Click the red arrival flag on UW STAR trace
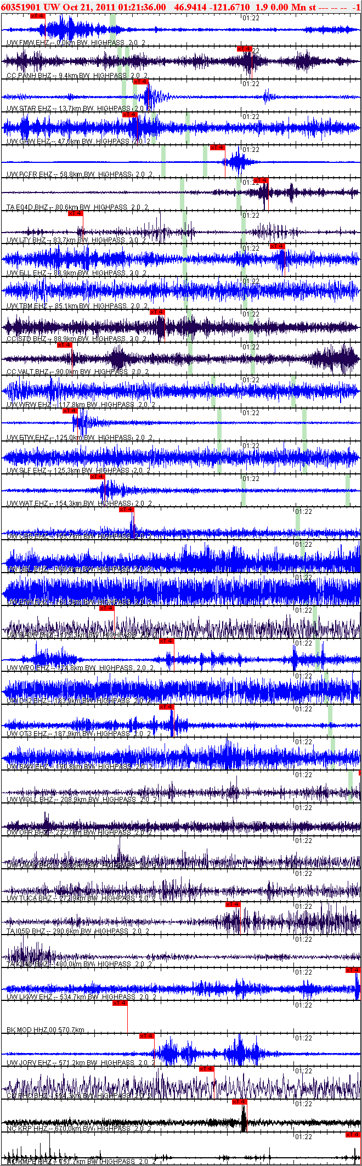The width and height of the screenshot is (362, 1166). [141, 82]
